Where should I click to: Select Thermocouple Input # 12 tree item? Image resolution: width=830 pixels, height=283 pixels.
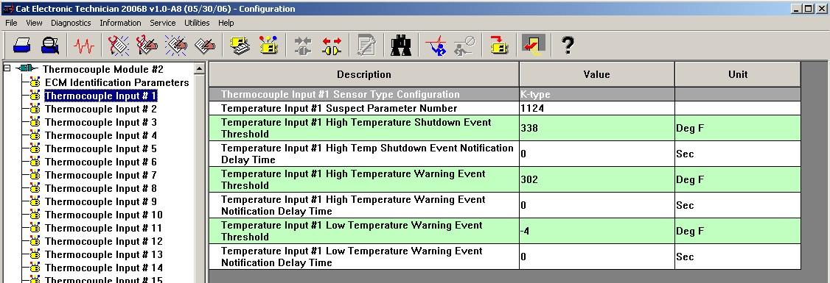tap(103, 241)
